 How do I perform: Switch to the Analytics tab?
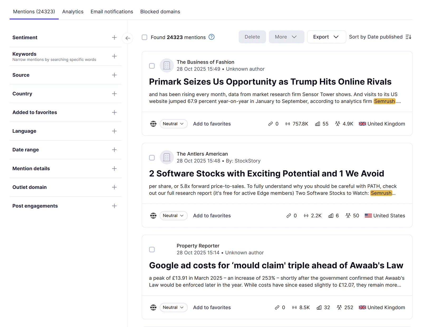pos(73,11)
